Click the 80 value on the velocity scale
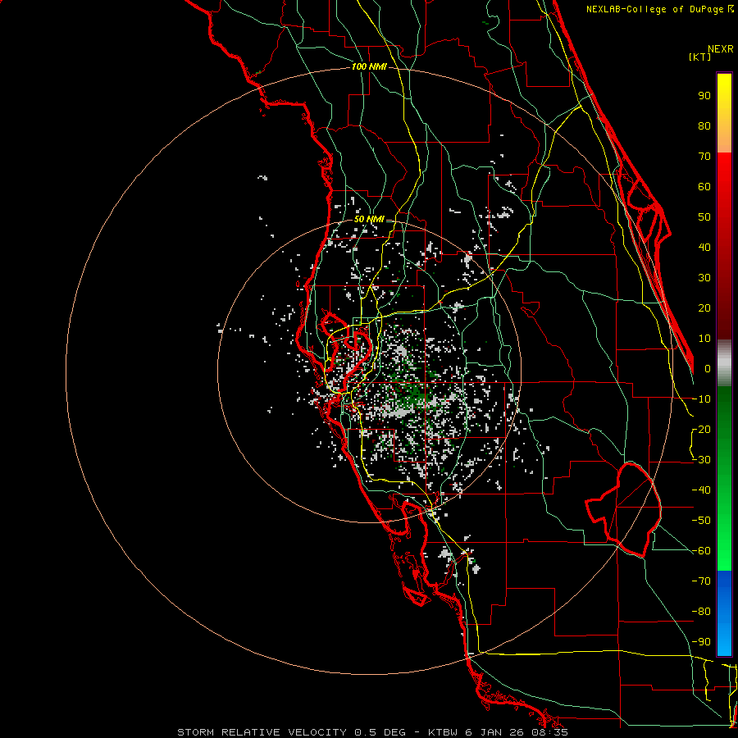738x738 pixels. point(704,125)
